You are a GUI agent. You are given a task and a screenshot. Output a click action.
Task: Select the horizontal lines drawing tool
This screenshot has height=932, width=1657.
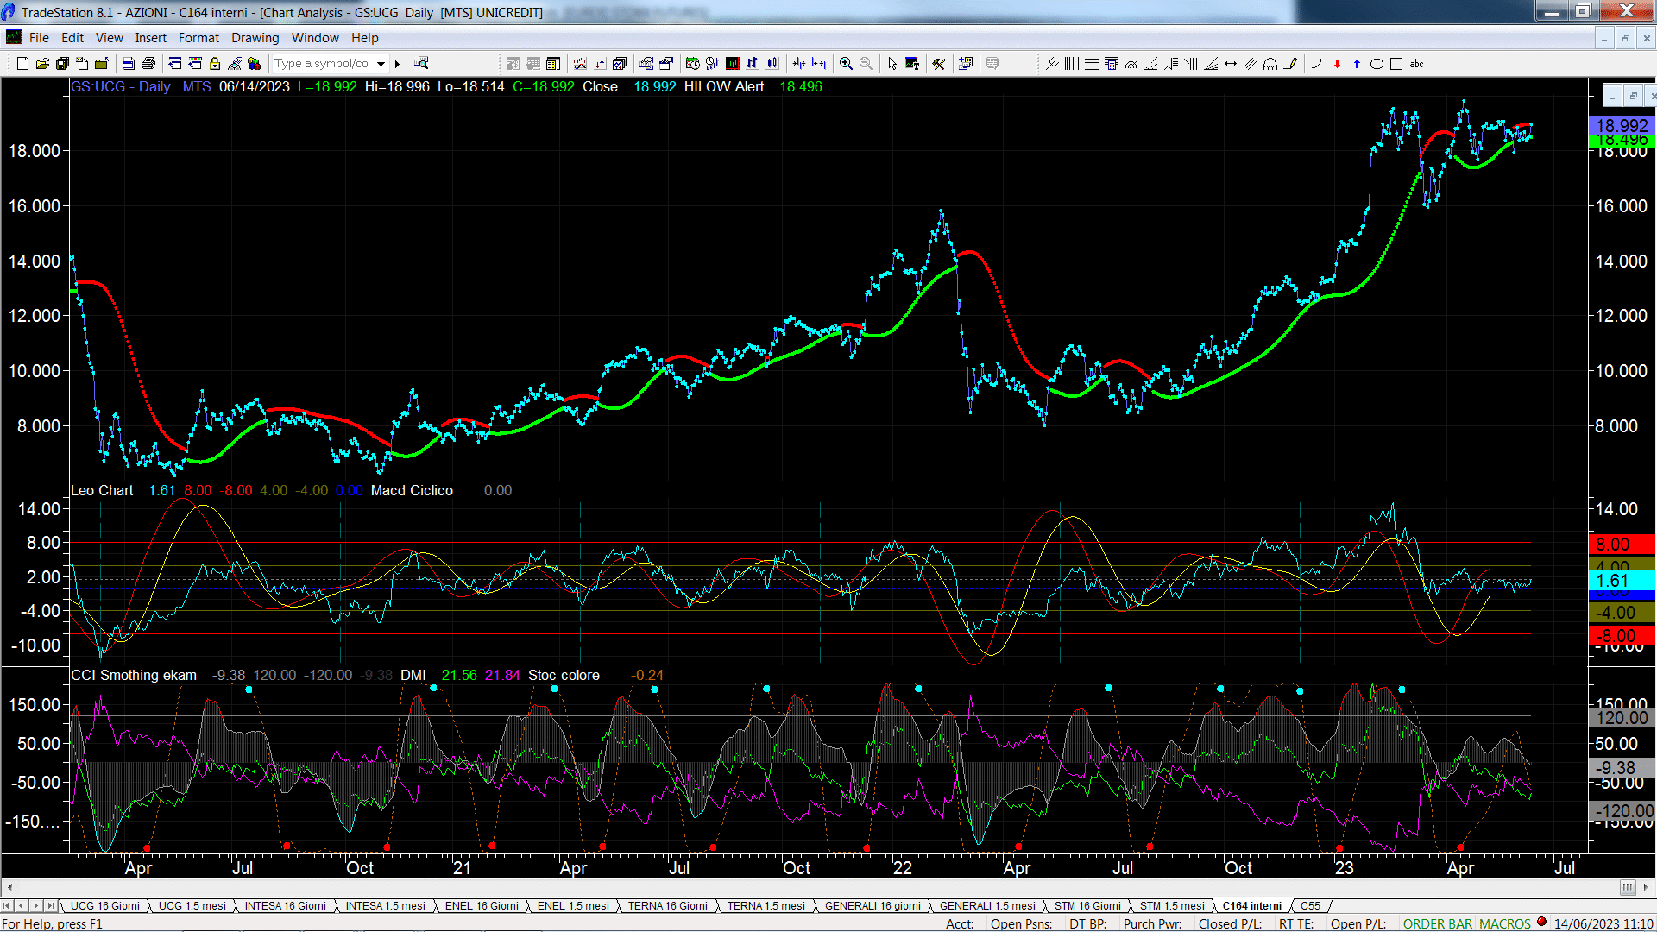coord(1092,64)
